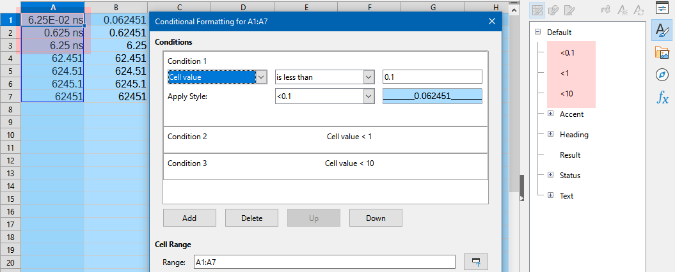Click the Styles sidebar icon
This screenshot has height=272, width=675.
click(x=662, y=30)
